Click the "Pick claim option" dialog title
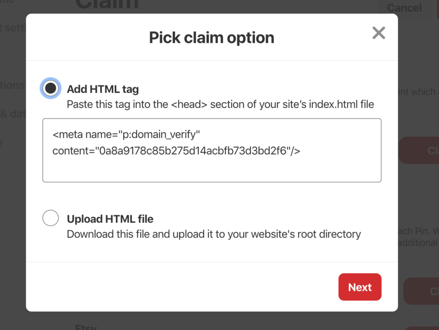Image resolution: width=439 pixels, height=330 pixels. [x=211, y=38]
